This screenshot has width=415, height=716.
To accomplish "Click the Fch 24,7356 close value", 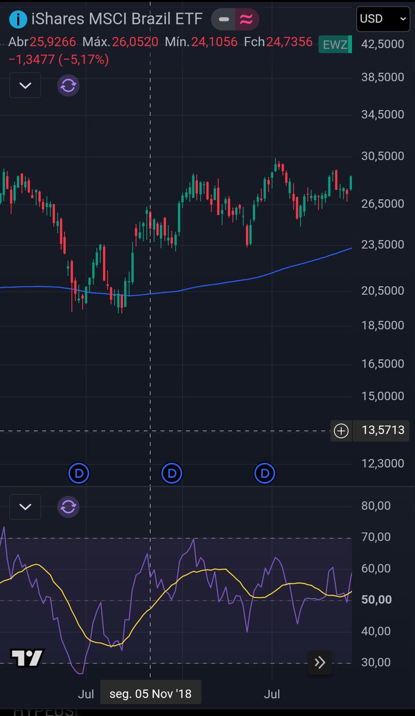I will coord(278,42).
